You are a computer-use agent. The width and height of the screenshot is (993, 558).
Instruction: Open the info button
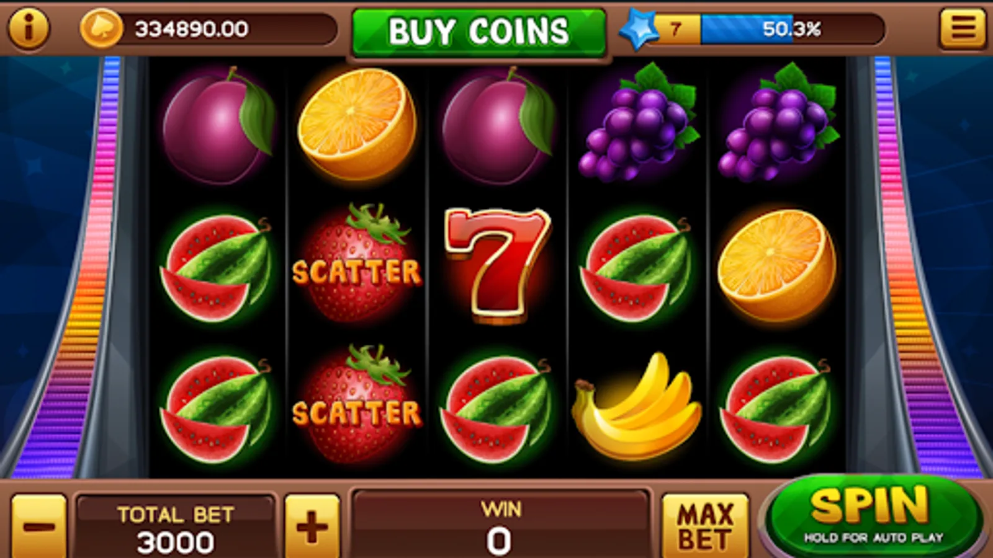click(28, 28)
